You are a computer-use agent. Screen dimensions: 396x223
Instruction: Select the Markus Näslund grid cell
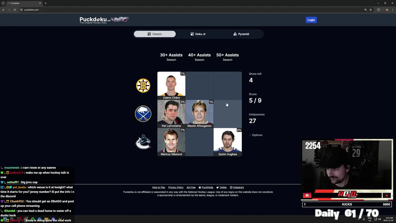click(x=171, y=142)
